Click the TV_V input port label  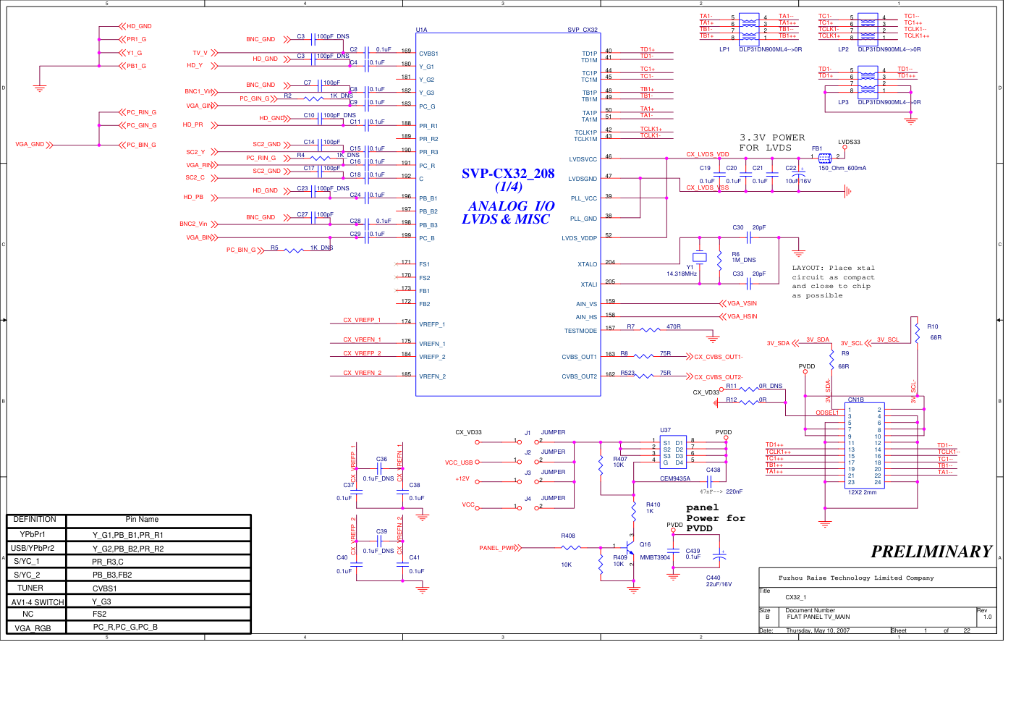pyautogui.click(x=205, y=53)
